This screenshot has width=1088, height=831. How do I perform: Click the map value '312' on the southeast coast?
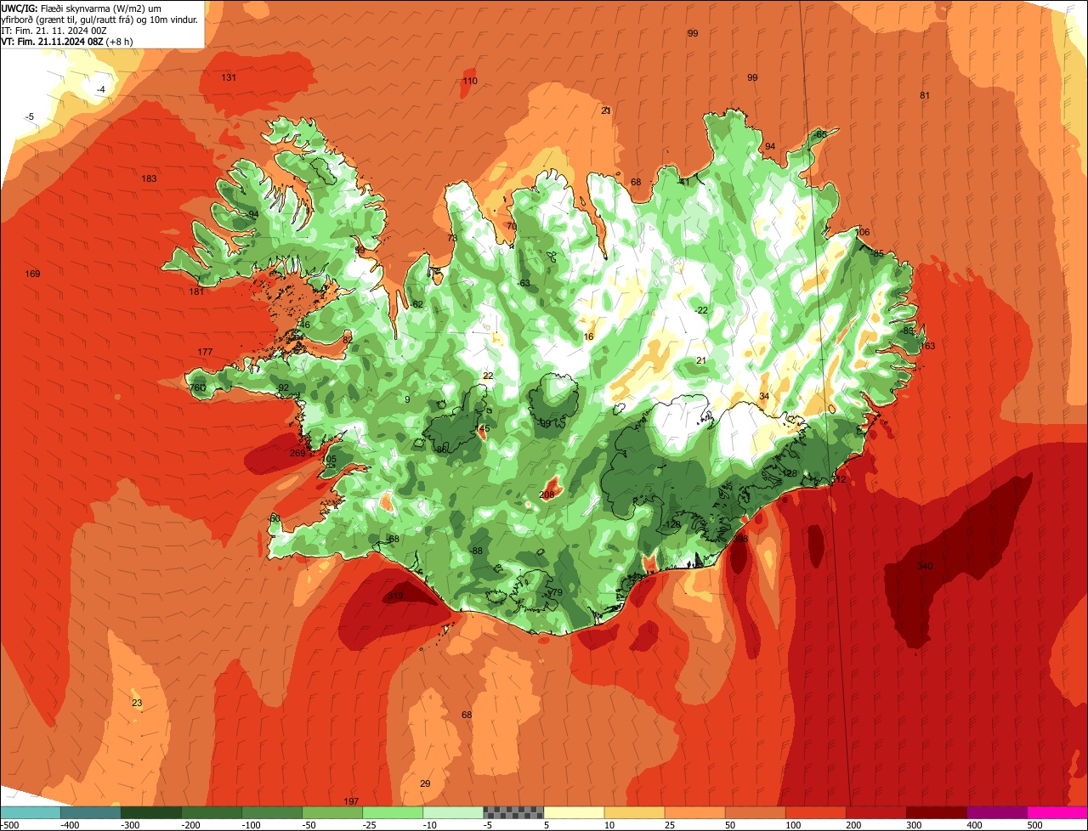point(839,479)
